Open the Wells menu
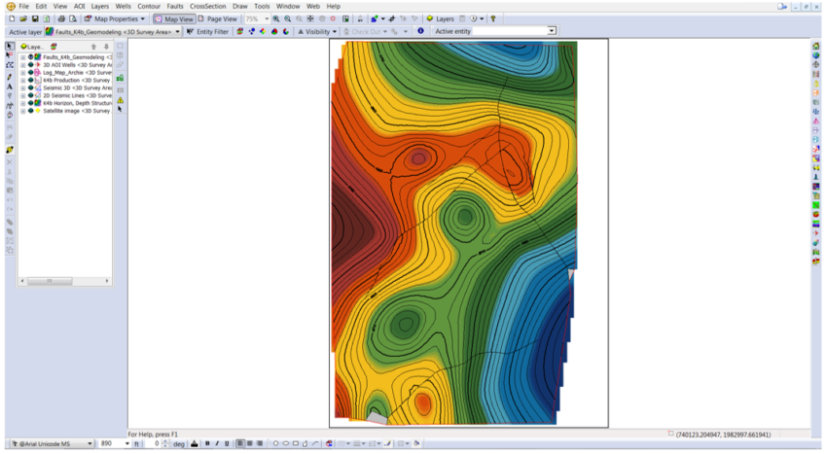Screen dimensions: 827x454 coord(123,7)
